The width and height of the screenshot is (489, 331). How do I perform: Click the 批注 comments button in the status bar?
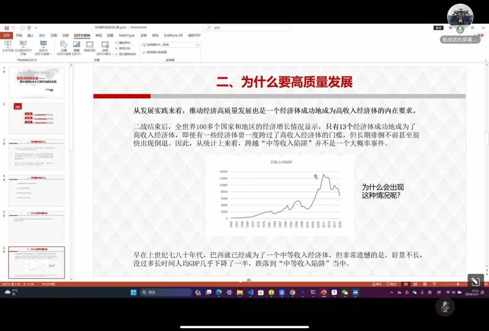(392, 284)
